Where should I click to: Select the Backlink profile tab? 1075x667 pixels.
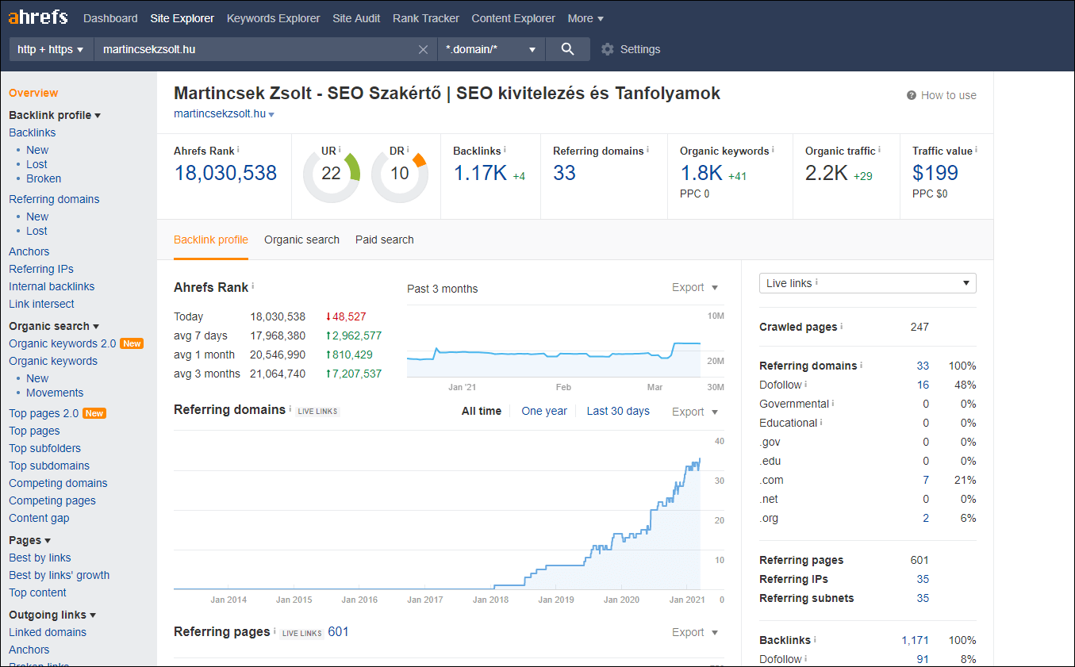point(211,240)
